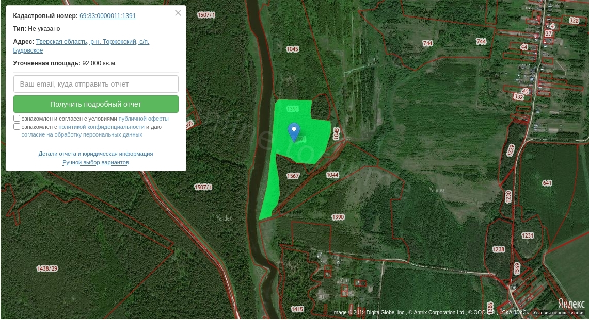Tick the privacy policy consent checkbox

(x=17, y=127)
